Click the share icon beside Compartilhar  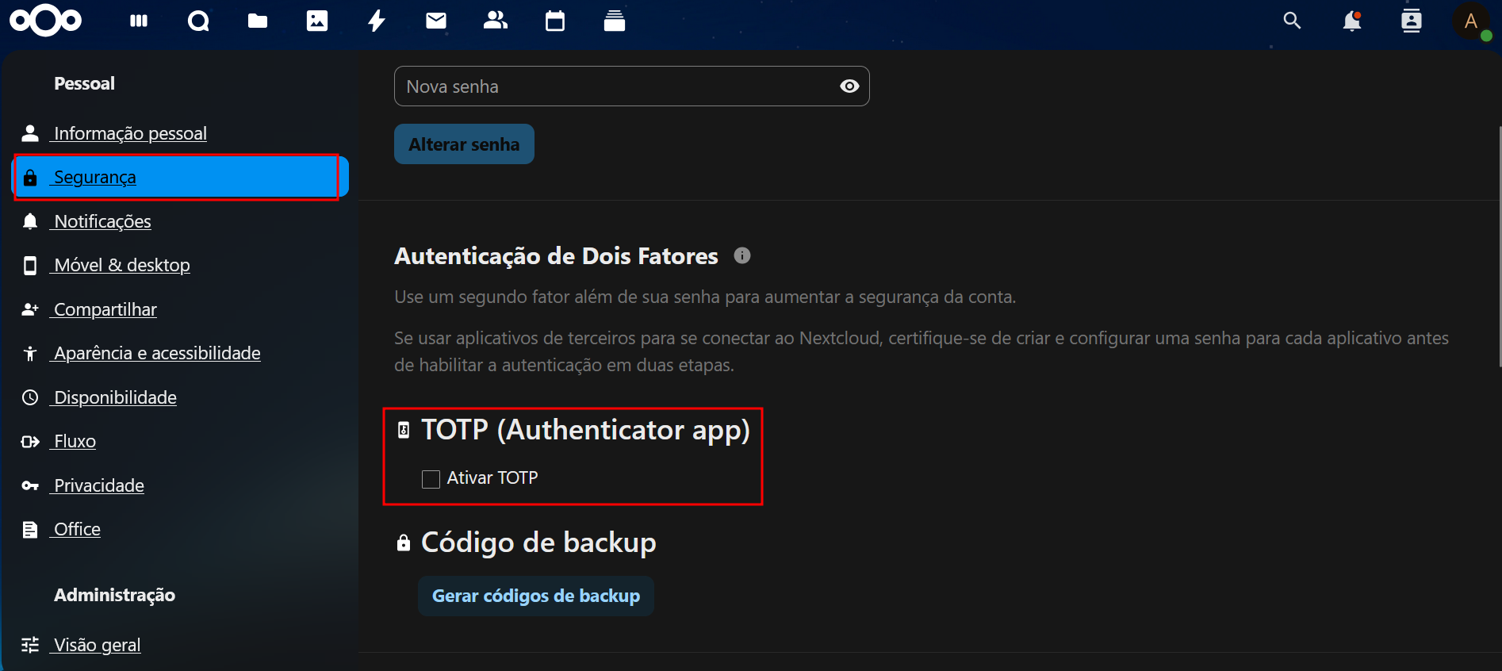30,309
